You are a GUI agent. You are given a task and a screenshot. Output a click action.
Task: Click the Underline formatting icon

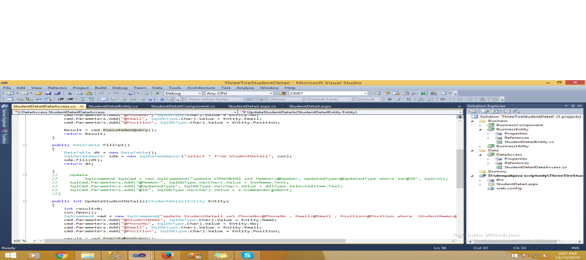click(408, 99)
